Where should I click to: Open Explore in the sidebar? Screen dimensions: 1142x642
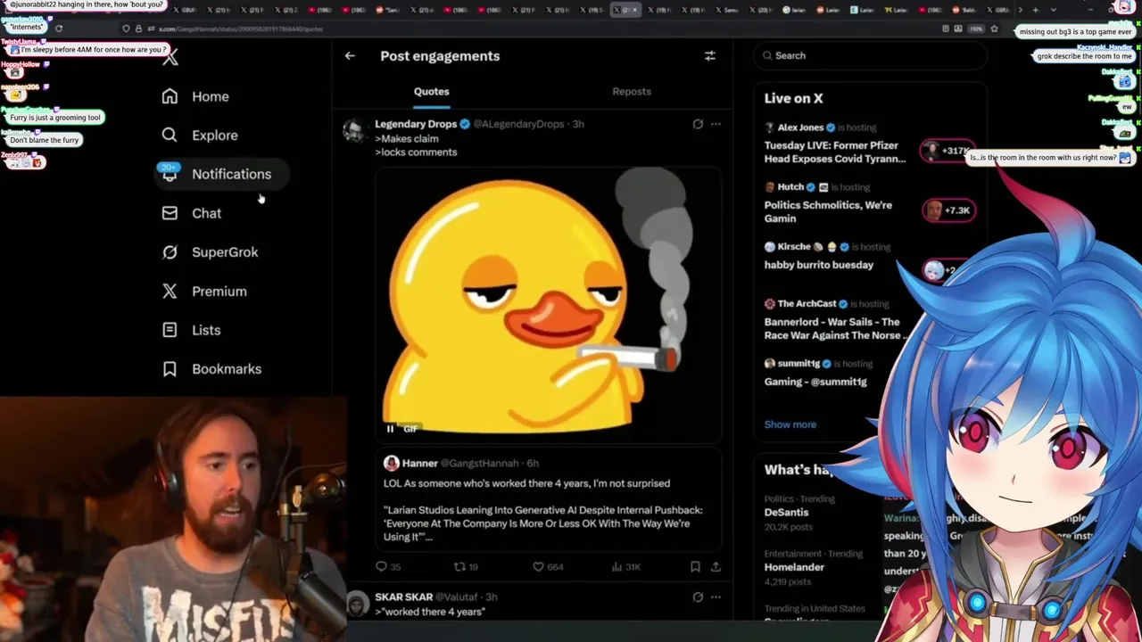(201, 136)
